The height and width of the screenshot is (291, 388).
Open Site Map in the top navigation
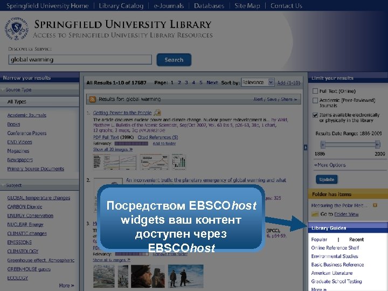(247, 6)
